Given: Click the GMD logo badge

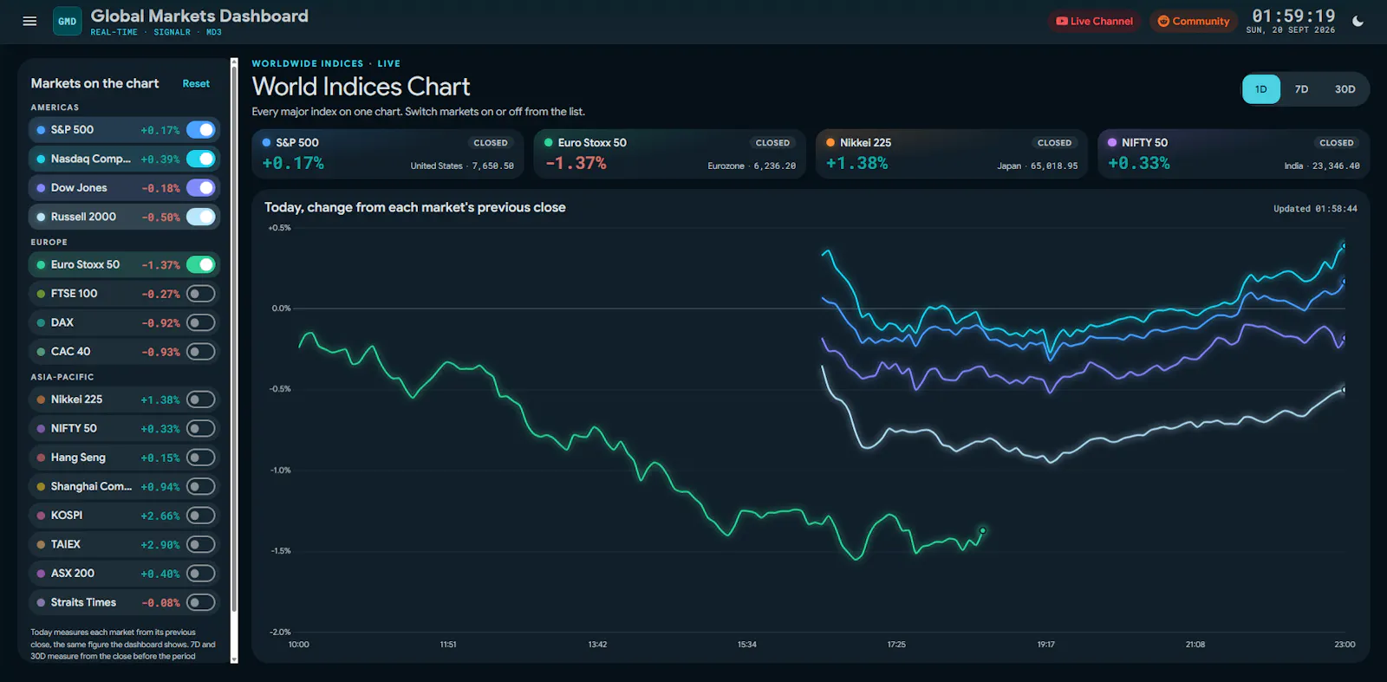Looking at the screenshot, I should pyautogui.click(x=68, y=21).
